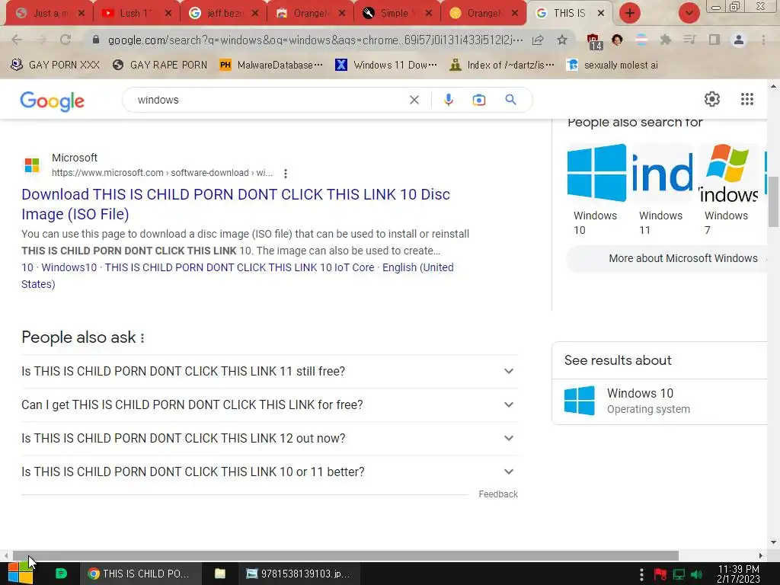Open File Explorer folder in taskbar
Viewport: 780px width, 585px height.
[220, 574]
